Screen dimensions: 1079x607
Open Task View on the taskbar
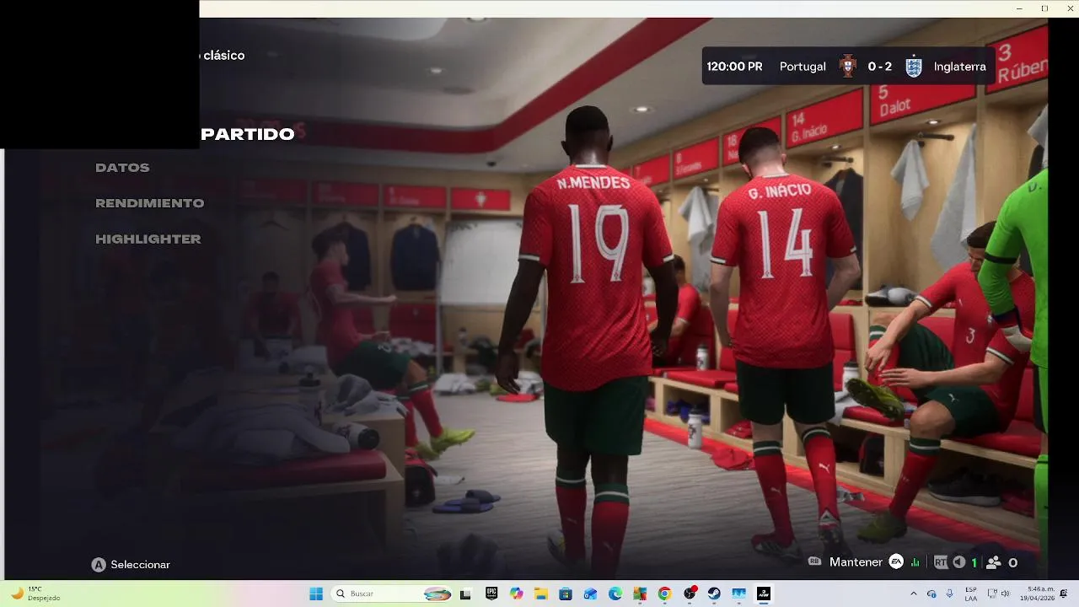[465, 594]
